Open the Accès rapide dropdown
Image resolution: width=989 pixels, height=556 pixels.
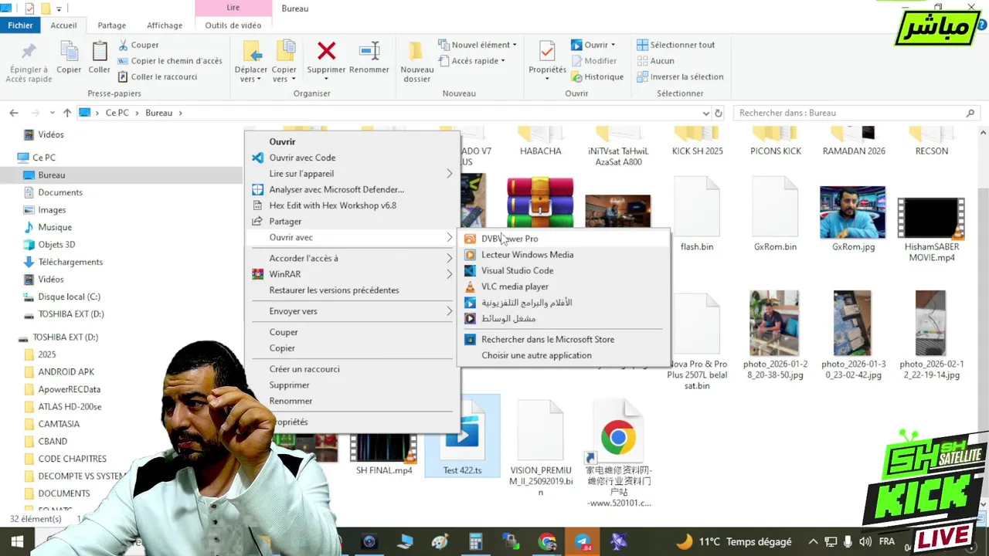tap(472, 61)
